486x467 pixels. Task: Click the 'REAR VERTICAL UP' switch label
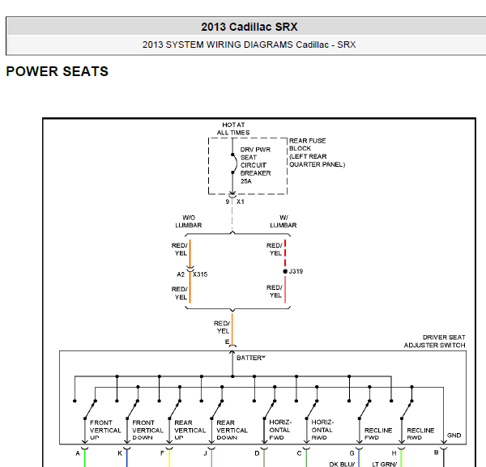click(190, 430)
